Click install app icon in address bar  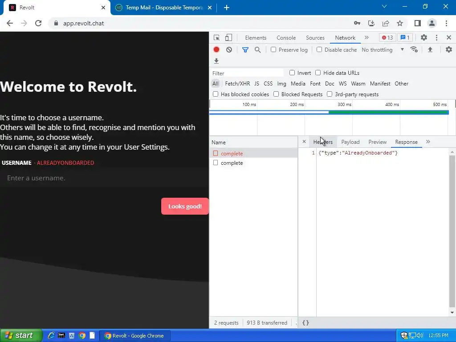coord(371,23)
